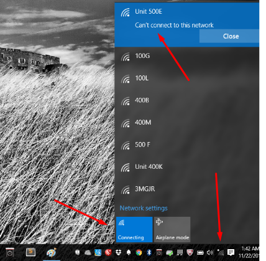Open the Dropbox tray icon
Image resolution: width=266 pixels, height=261 pixels.
[x=119, y=252]
